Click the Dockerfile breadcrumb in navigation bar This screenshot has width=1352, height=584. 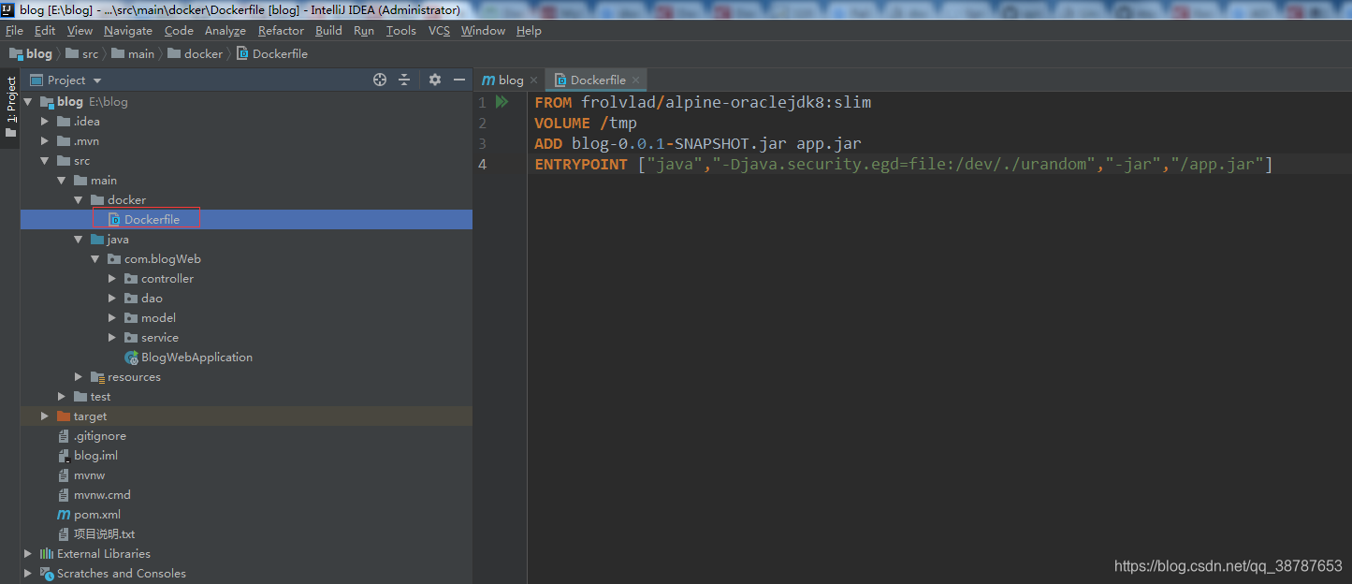click(x=272, y=54)
